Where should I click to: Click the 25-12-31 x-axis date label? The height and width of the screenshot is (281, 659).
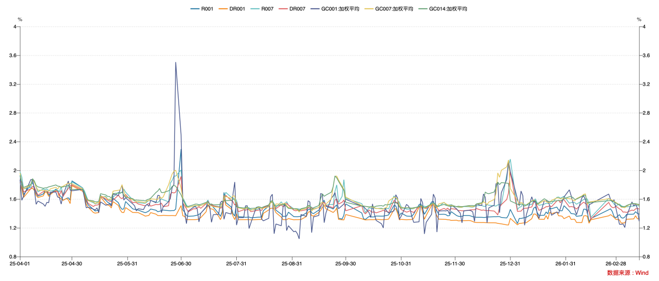[x=510, y=263]
